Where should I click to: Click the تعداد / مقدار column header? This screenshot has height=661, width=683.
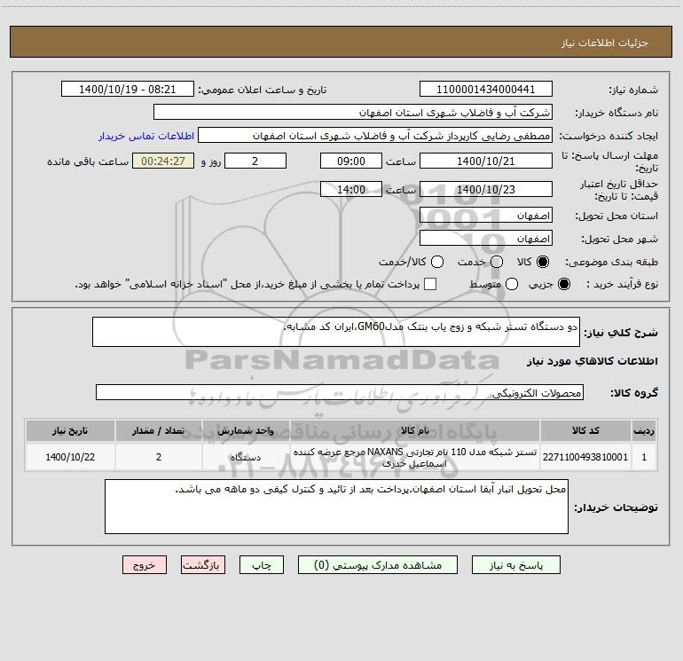point(159,430)
